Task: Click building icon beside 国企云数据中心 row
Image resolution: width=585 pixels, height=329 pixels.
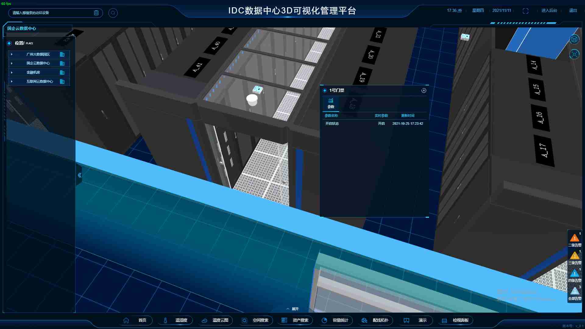Action: coord(62,63)
